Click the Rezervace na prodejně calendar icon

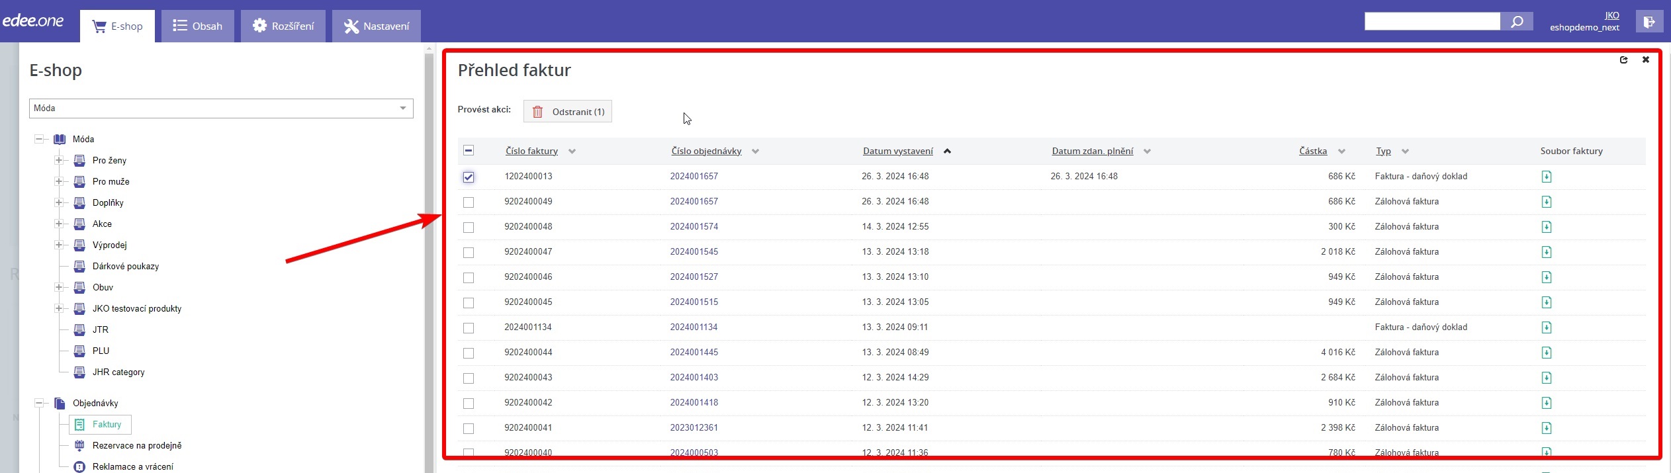(x=79, y=446)
